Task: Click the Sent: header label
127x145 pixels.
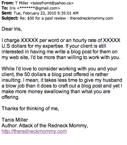Action: (x=7, y=13)
